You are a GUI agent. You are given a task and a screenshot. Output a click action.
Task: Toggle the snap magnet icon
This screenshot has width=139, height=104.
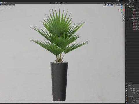[59, 3]
